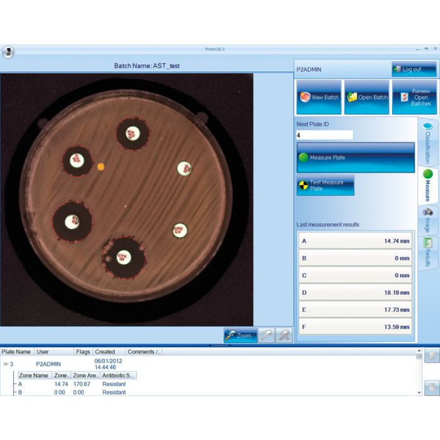Click the Next Plate ID field
Viewport: 440px width, 440px height.
point(325,135)
